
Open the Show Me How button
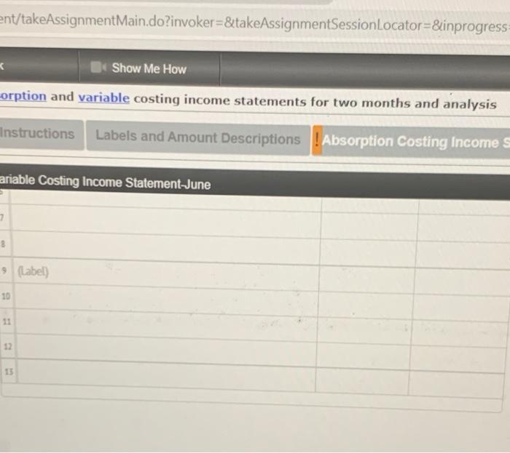coord(149,68)
